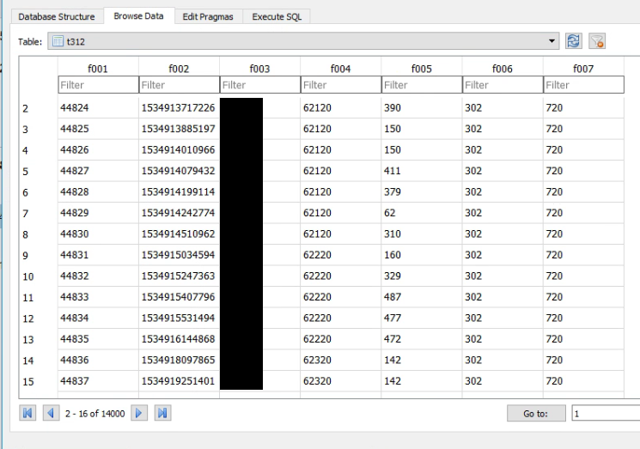
Task: Jump to first page of records
Action: click(x=28, y=414)
